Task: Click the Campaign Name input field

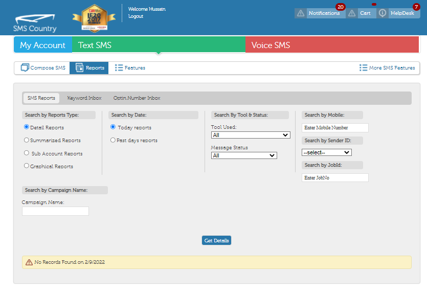Action: click(x=55, y=211)
